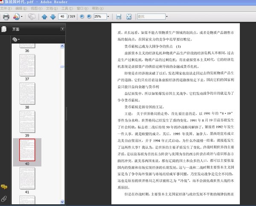Click the zoom in plus button
The image size is (256, 206).
point(89,17)
